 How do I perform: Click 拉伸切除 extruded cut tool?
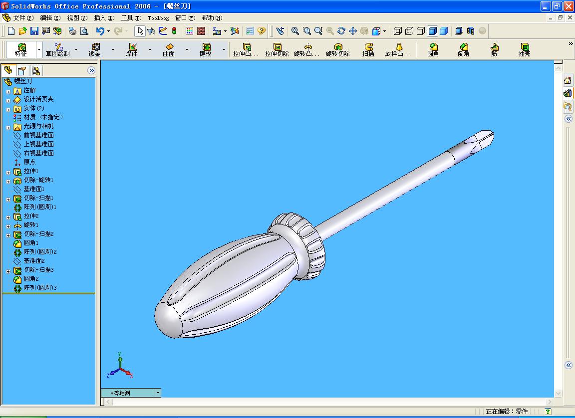pos(277,49)
